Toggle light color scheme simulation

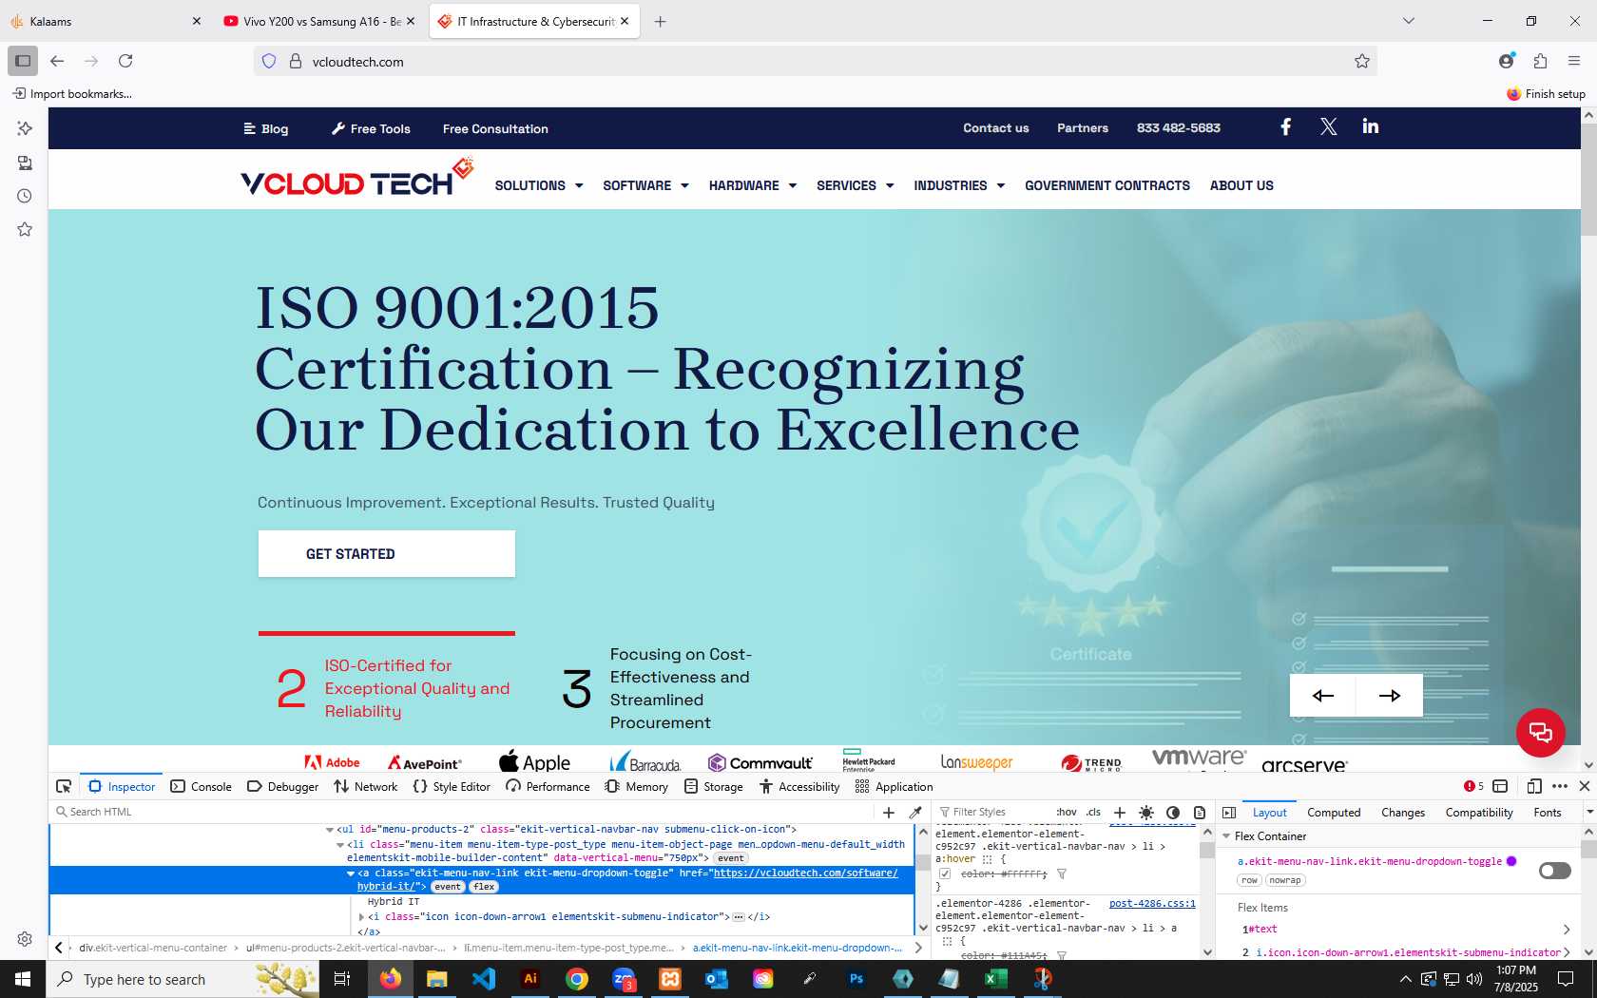[x=1146, y=812]
